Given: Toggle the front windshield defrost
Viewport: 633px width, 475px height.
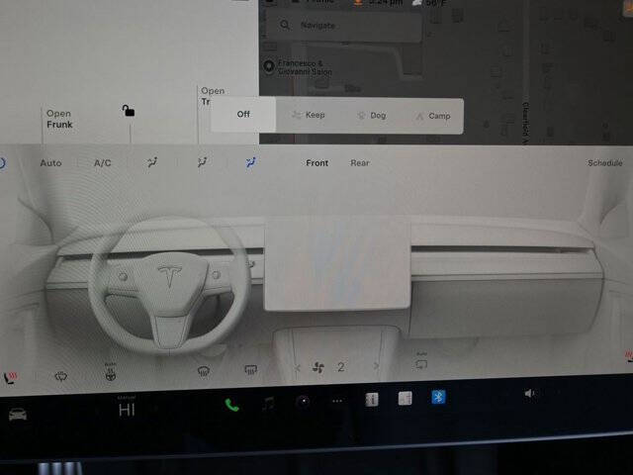Looking at the screenshot, I should tap(204, 371).
